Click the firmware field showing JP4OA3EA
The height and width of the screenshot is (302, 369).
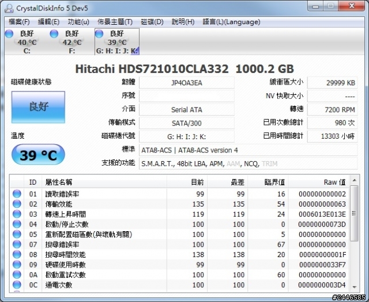coord(186,82)
